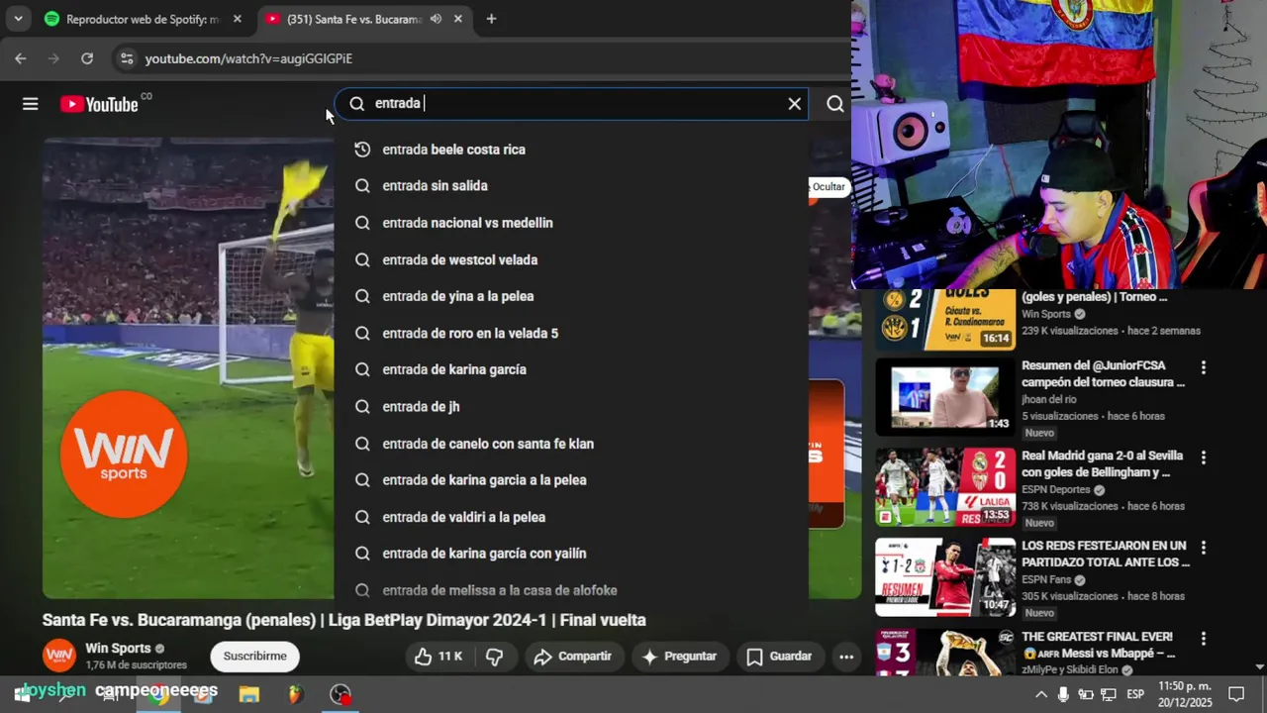Click into the YouTube search field
The height and width of the screenshot is (713, 1267).
pyautogui.click(x=572, y=104)
